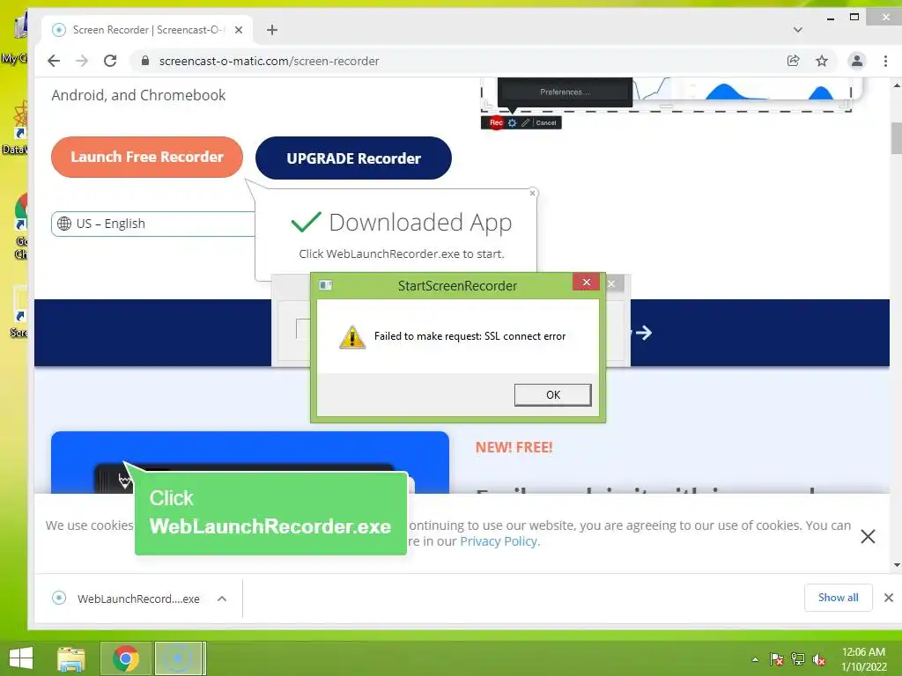Click the padlock site info icon
This screenshot has height=676, width=902.
pyautogui.click(x=145, y=61)
